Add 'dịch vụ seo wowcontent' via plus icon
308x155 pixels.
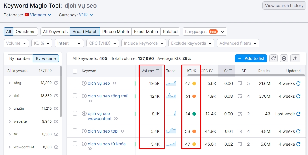pyautogui.click(x=84, y=114)
